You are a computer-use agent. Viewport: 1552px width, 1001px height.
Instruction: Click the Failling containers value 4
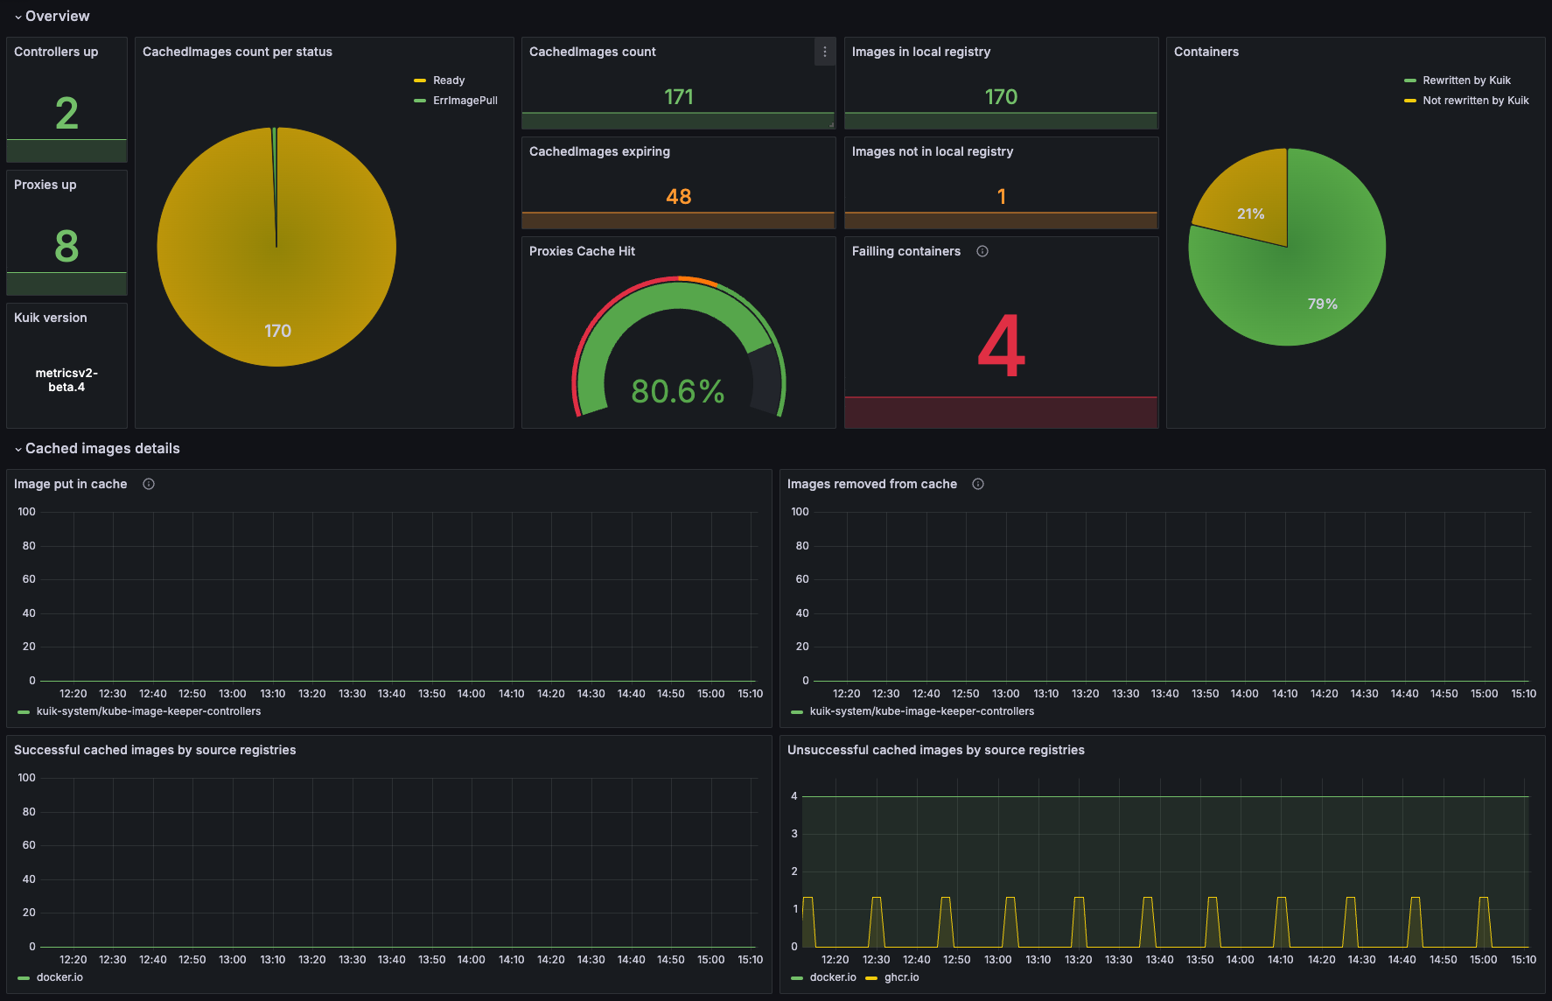tap(1002, 346)
